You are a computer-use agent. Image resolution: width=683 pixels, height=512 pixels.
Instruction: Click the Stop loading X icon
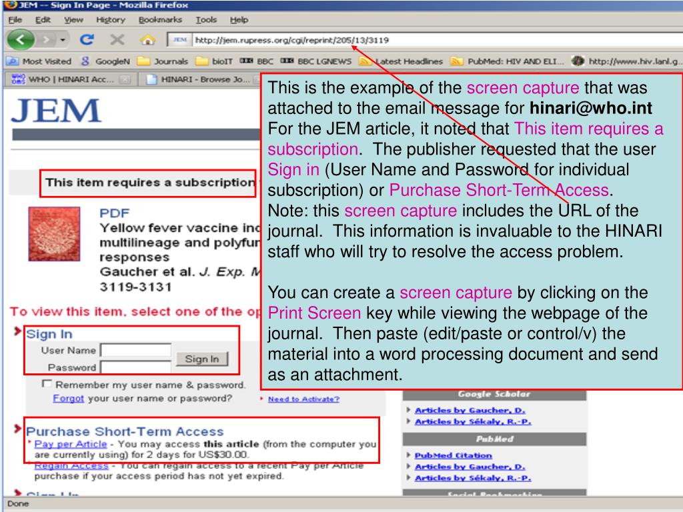(x=117, y=39)
